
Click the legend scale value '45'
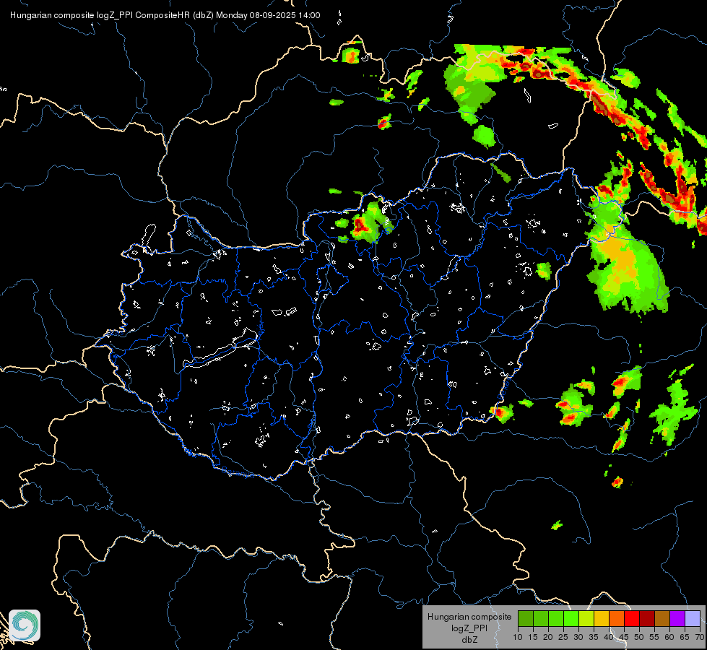coord(624,638)
